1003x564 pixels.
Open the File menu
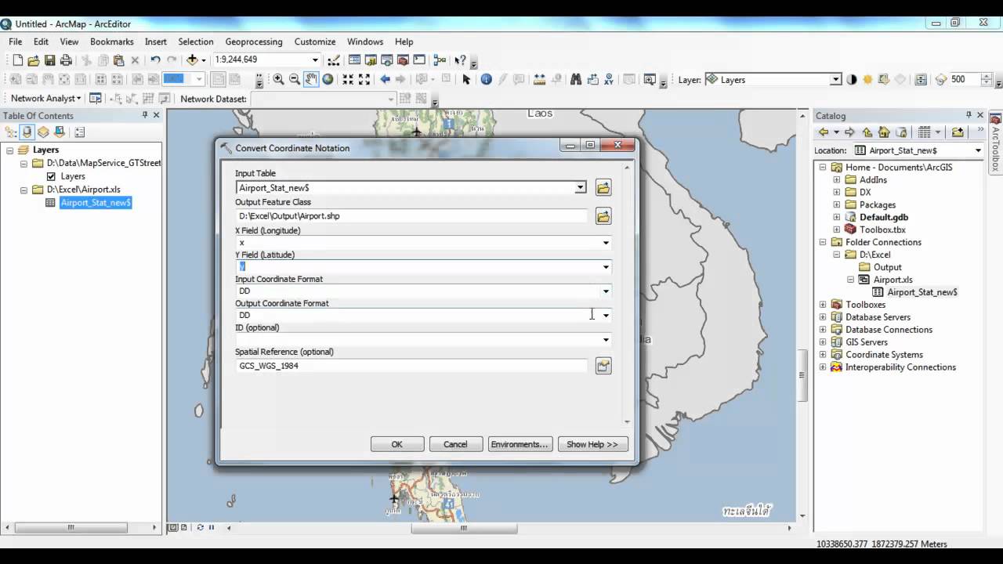point(16,42)
